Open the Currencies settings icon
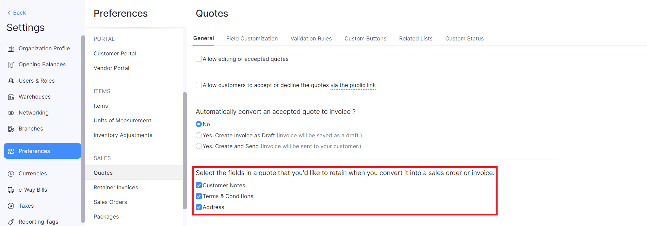Viewport: 647px width, 226px height. [11, 173]
